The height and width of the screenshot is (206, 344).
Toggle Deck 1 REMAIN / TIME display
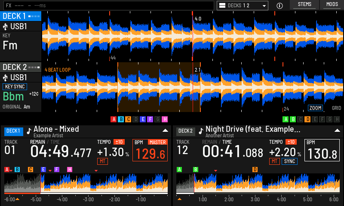tap(45, 142)
